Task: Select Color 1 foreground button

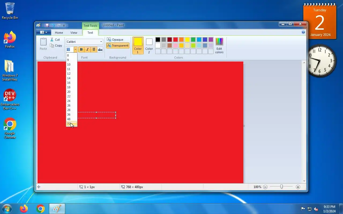Action: pyautogui.click(x=138, y=45)
